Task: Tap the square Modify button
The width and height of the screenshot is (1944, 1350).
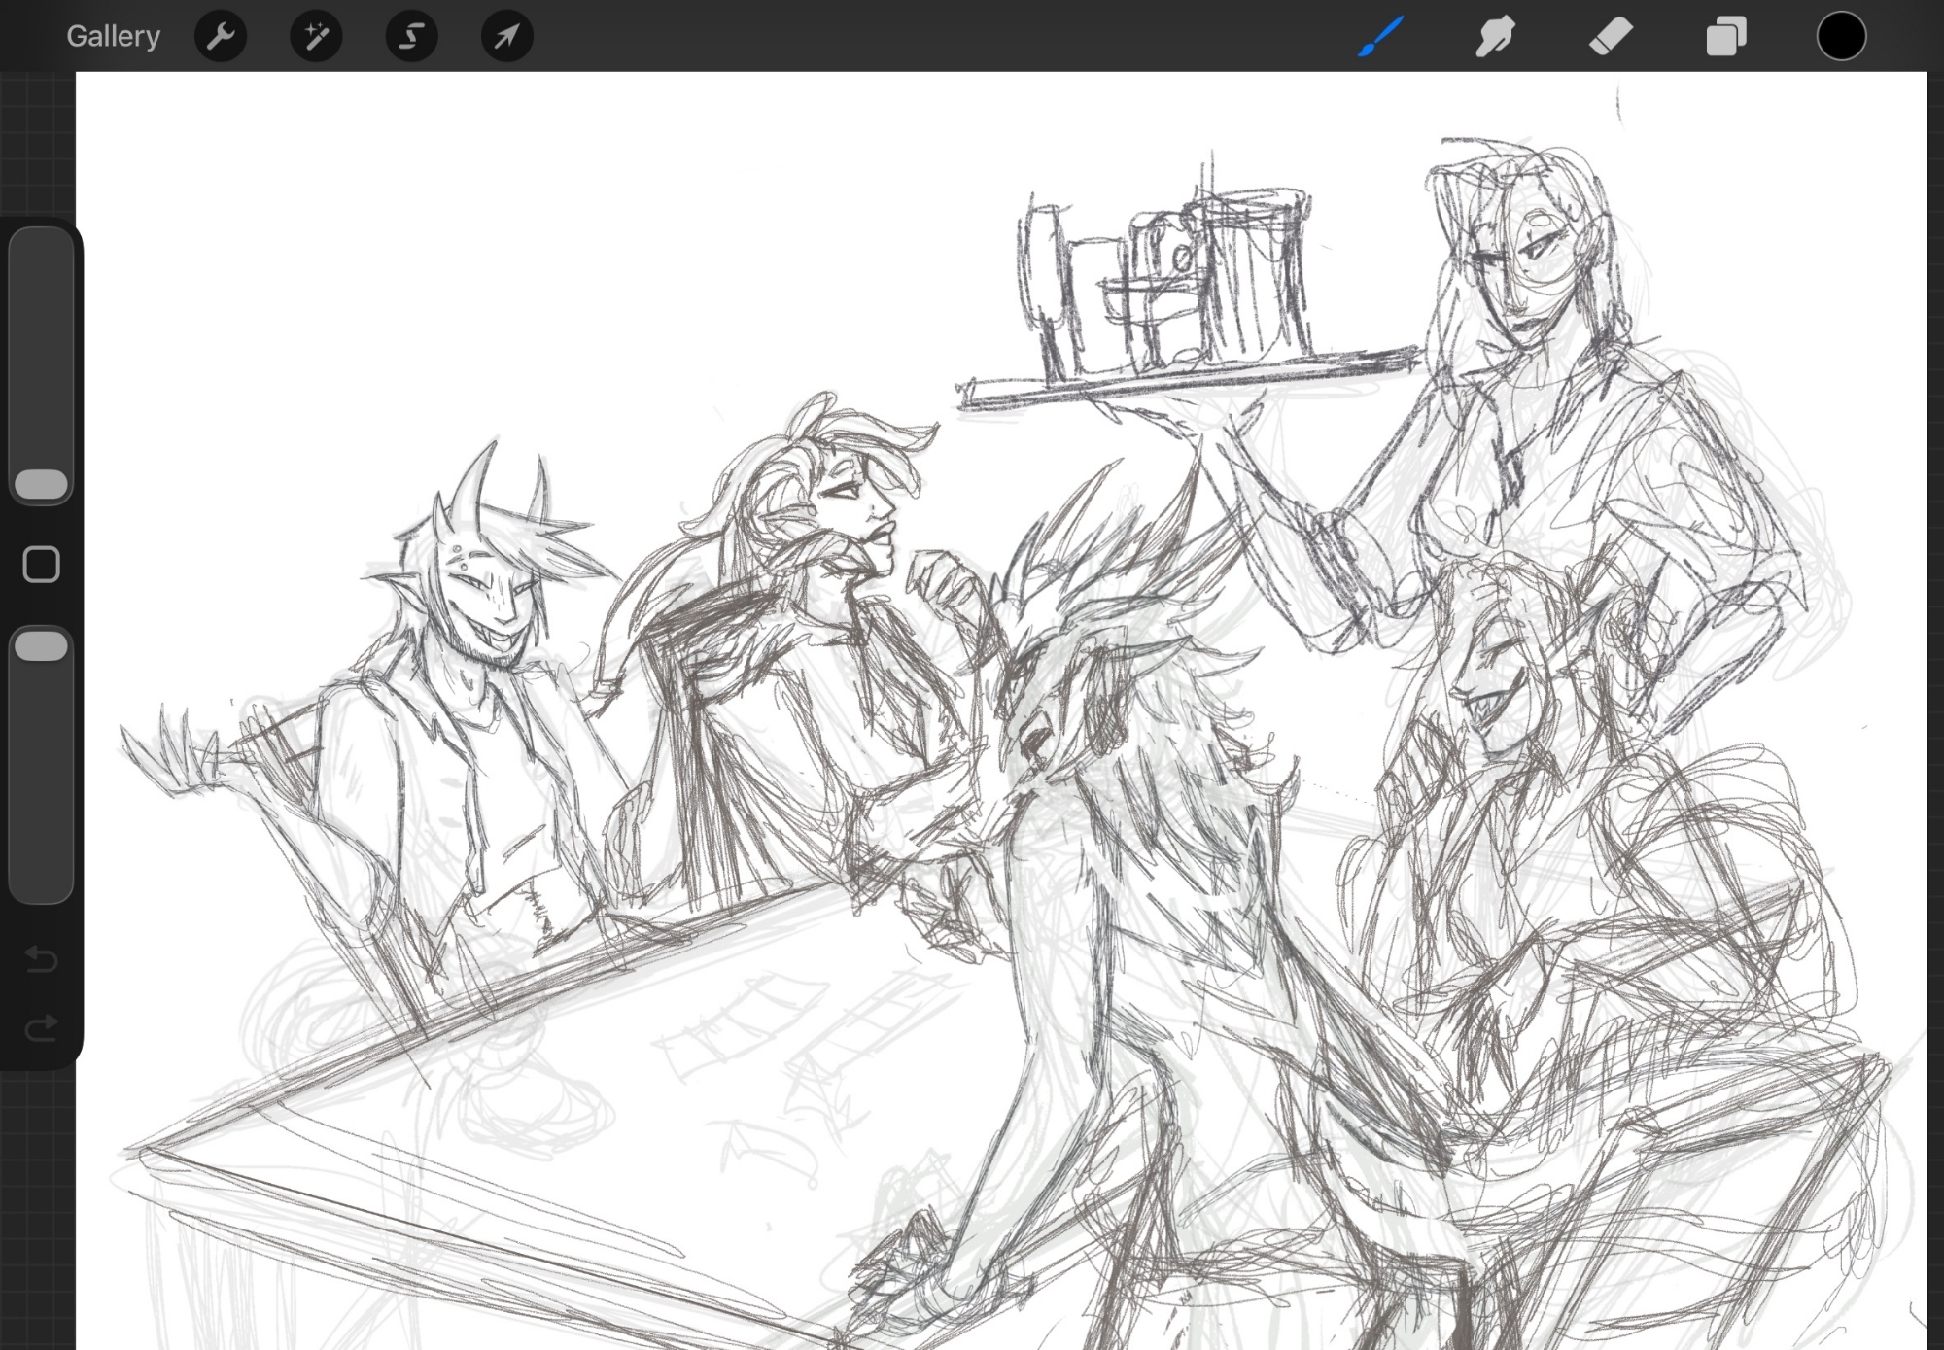Action: [x=41, y=564]
